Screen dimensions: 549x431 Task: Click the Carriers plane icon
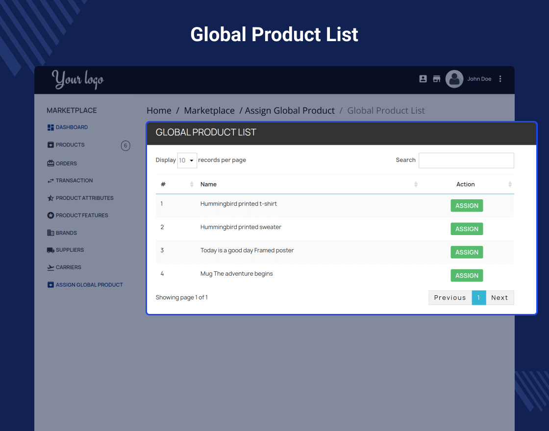[51, 267]
